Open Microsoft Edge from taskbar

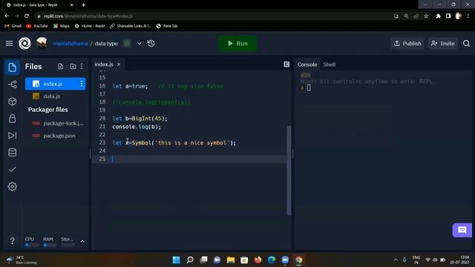(272, 260)
